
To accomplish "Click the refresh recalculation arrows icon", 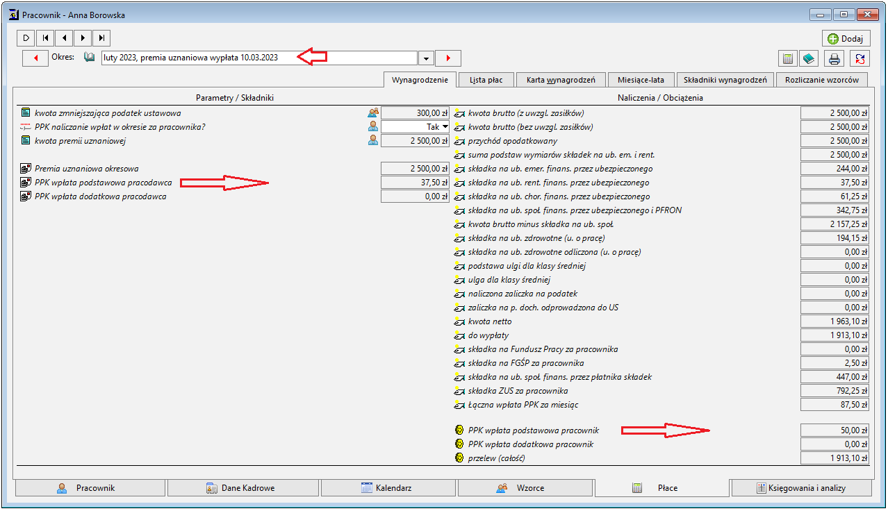I will coord(860,58).
